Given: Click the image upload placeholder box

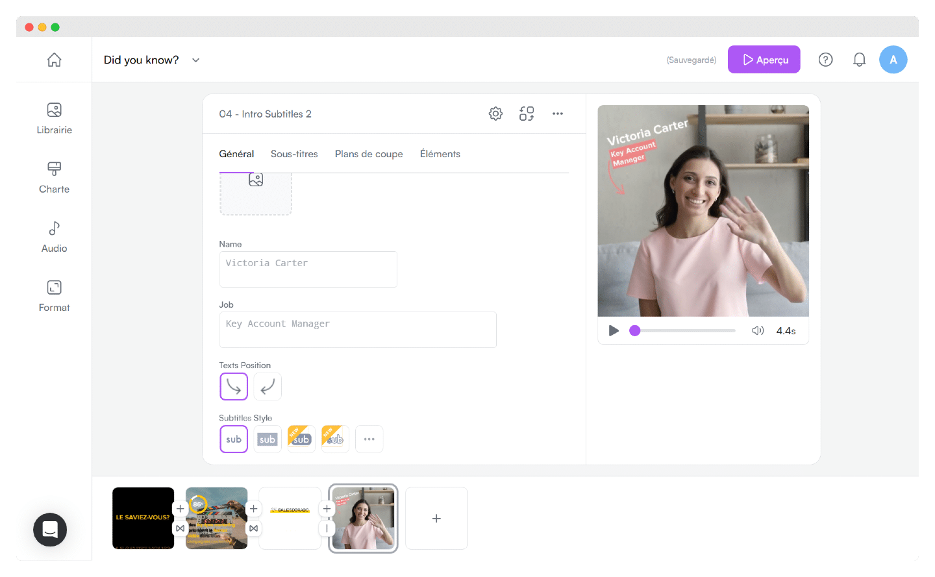Looking at the screenshot, I should click(256, 193).
